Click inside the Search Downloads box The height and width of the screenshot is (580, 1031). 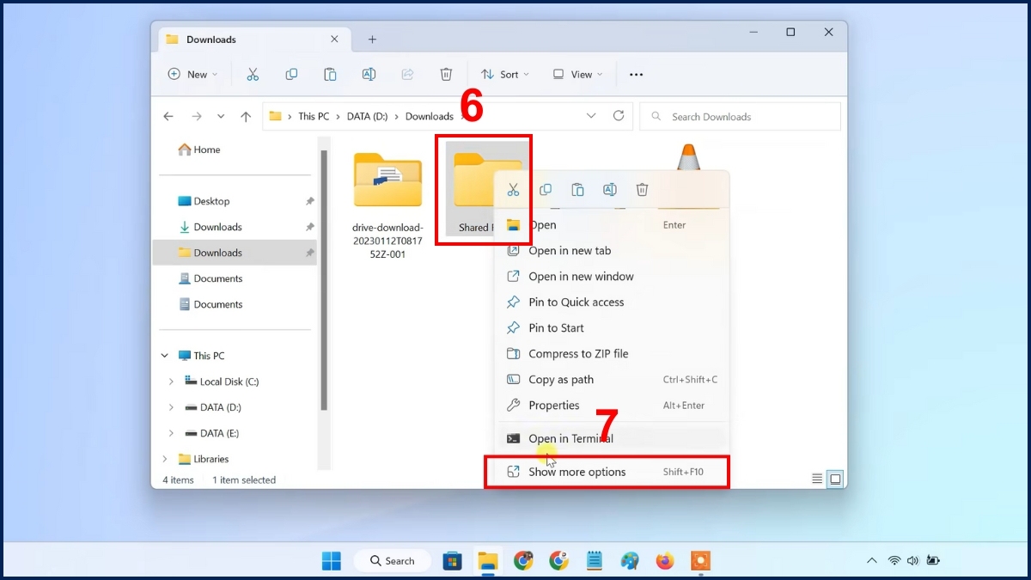tap(739, 115)
